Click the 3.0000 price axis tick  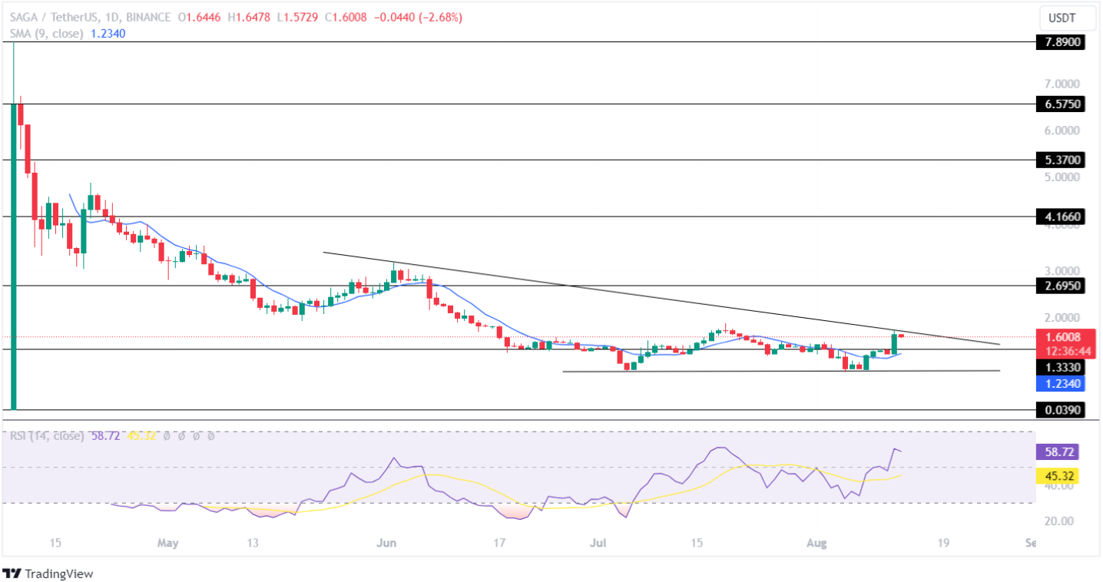click(1063, 271)
